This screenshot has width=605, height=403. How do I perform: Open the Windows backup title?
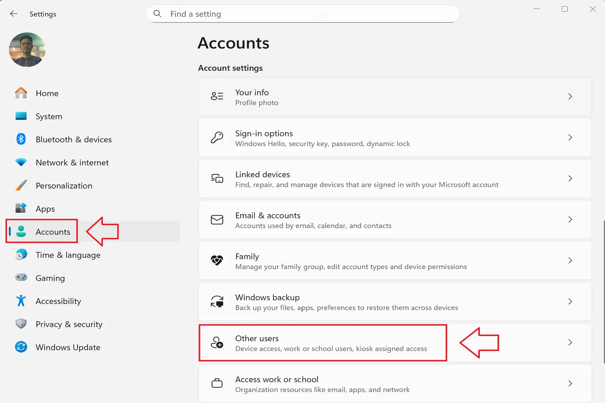[x=267, y=298]
